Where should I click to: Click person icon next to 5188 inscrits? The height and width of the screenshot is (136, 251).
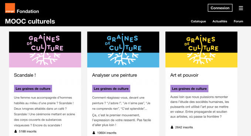tap(16, 131)
